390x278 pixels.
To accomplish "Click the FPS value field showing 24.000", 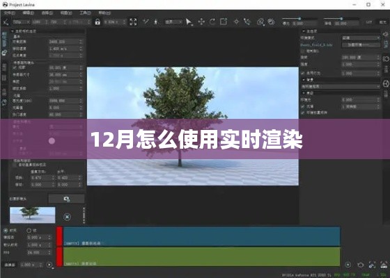I will coord(39,252).
